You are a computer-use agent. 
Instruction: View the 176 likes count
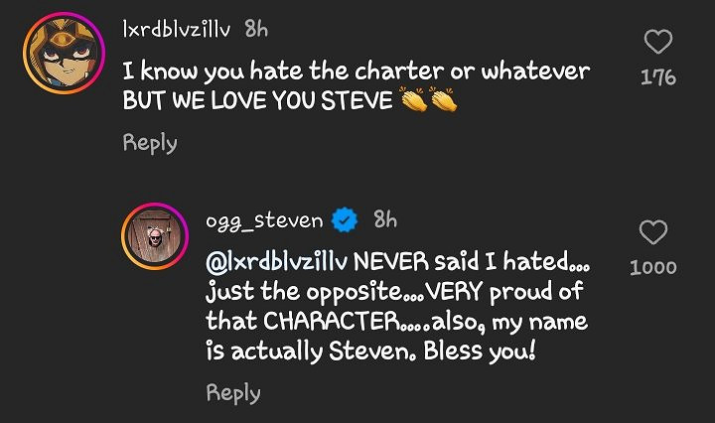click(658, 76)
